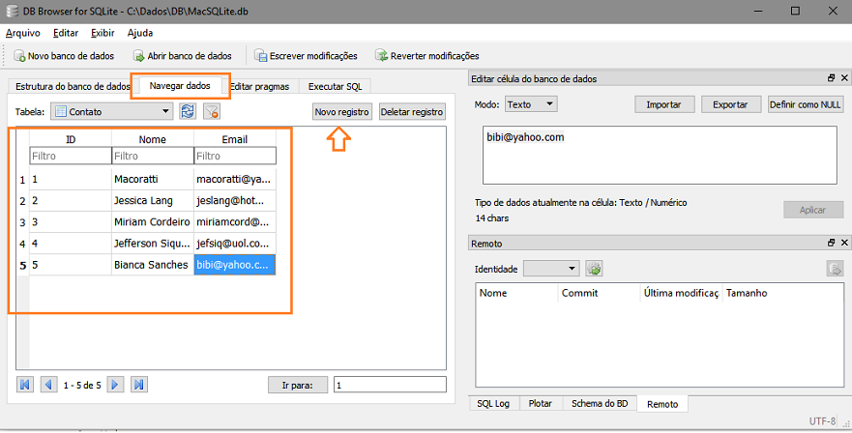Screen dimensions: 852x433
Task: Click the Definir como NULL button
Action: (806, 104)
